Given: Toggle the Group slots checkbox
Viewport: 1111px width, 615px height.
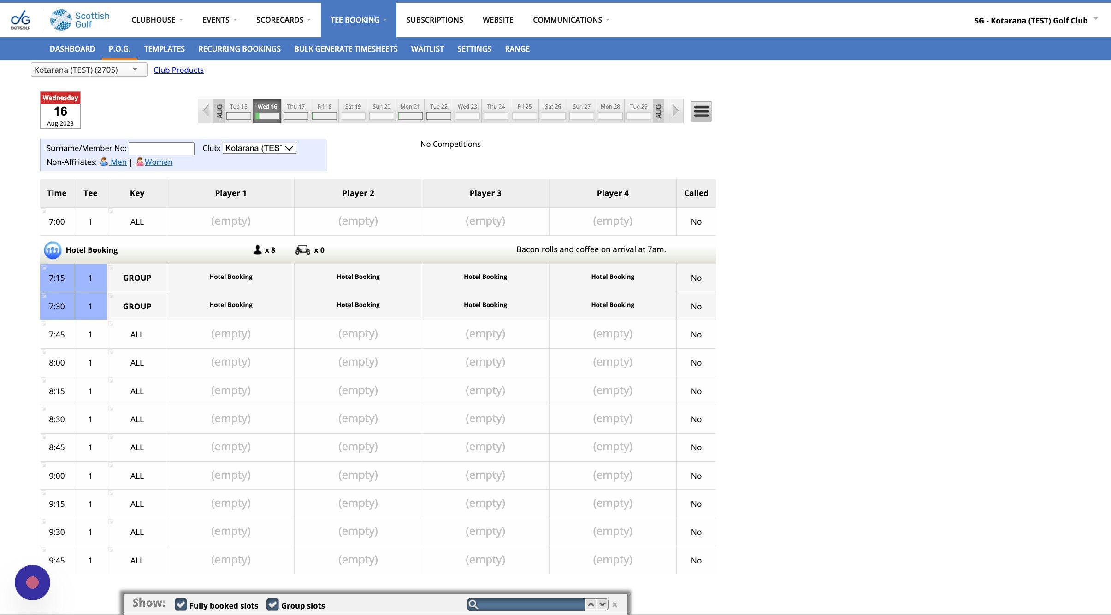Looking at the screenshot, I should coord(272,605).
